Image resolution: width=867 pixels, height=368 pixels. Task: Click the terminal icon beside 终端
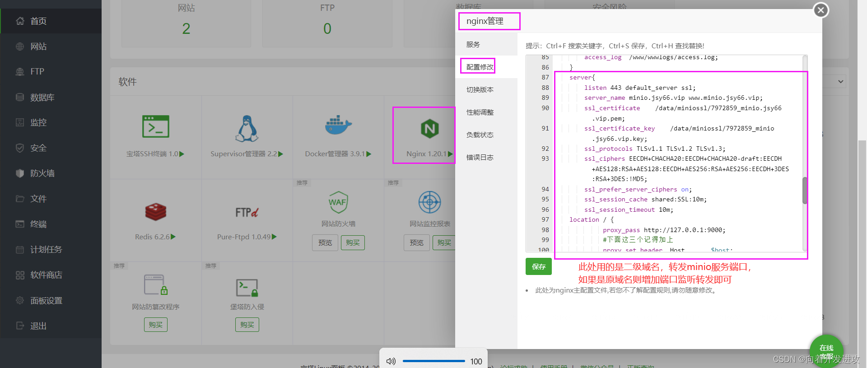pos(20,224)
